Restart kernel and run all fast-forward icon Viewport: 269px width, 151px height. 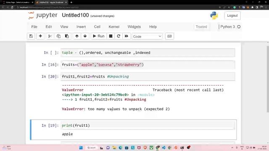[127, 36]
